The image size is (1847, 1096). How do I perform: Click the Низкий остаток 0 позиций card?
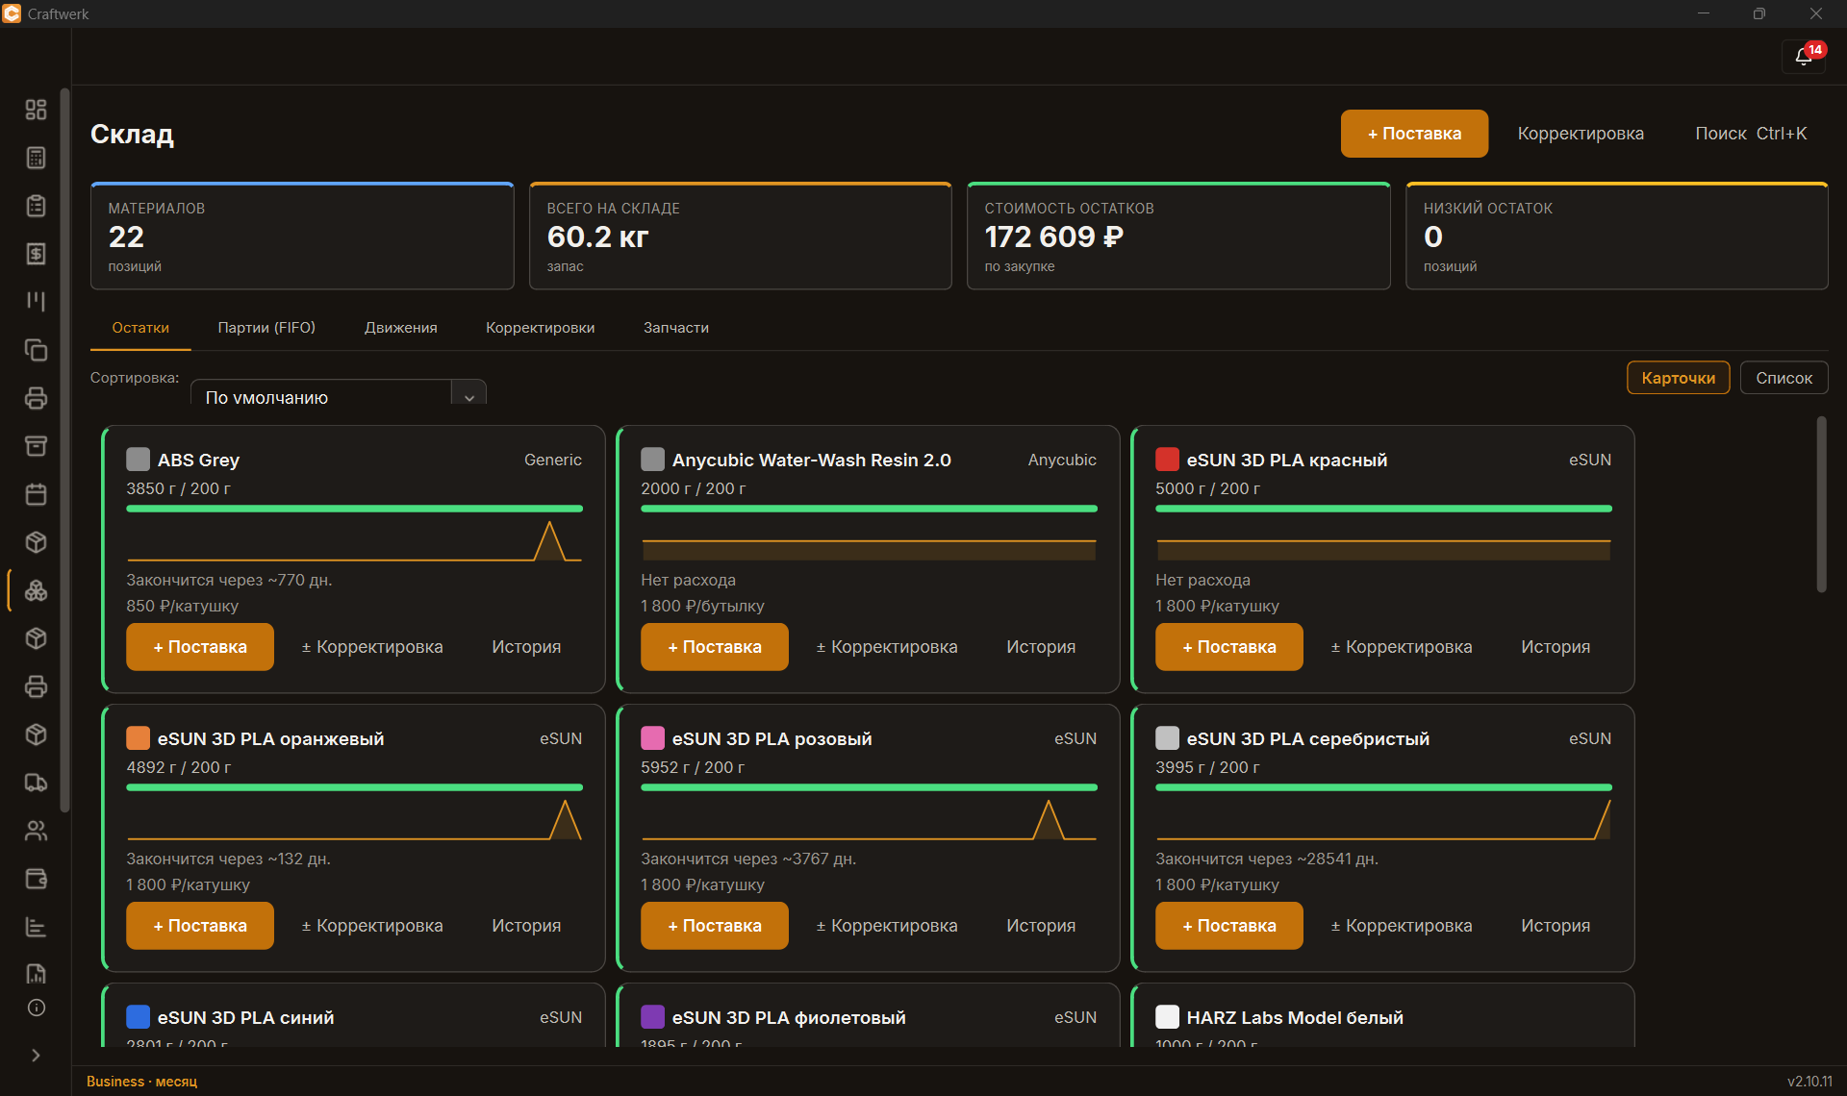click(x=1616, y=236)
